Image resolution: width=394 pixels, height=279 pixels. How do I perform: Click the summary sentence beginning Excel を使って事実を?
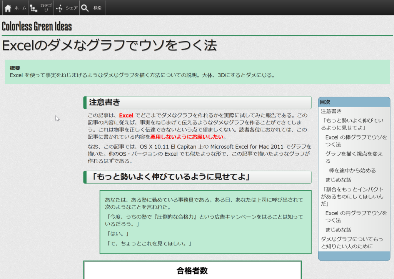pyautogui.click(x=143, y=75)
